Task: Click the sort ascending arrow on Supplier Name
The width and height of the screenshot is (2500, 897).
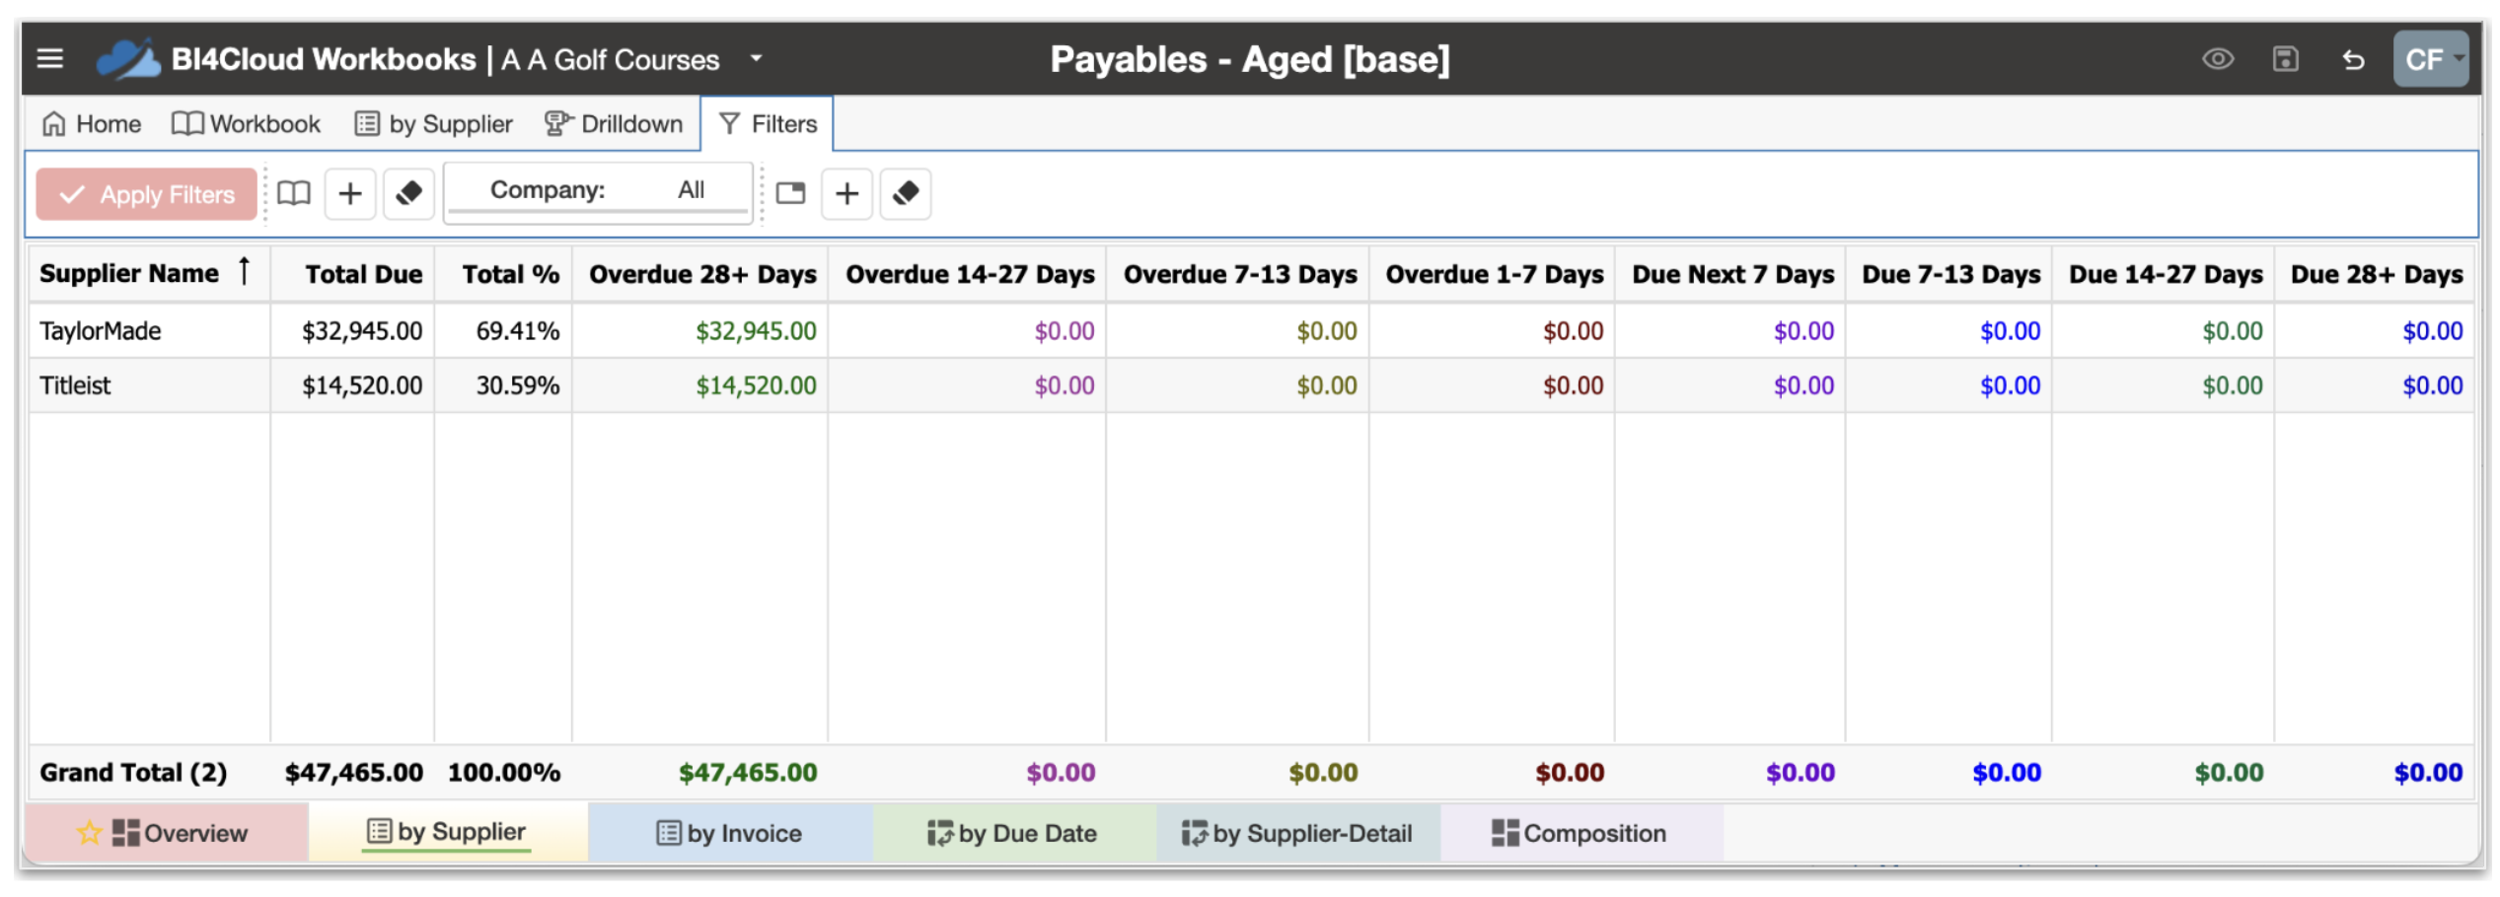Action: [x=245, y=270]
